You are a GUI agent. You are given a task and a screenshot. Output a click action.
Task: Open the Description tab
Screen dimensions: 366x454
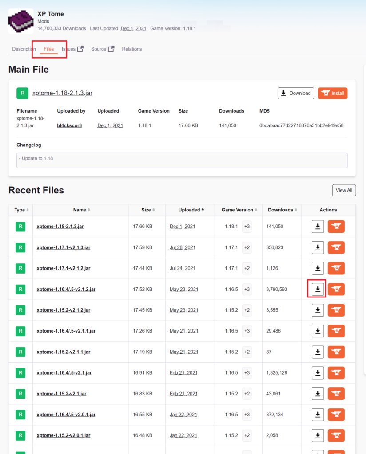coord(24,49)
